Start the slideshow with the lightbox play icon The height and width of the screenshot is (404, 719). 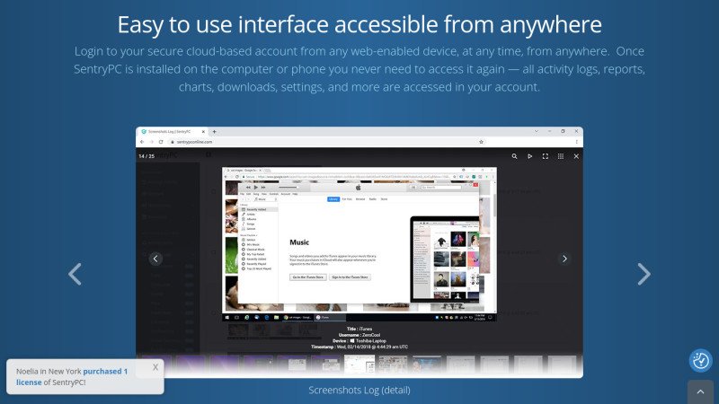click(x=529, y=156)
